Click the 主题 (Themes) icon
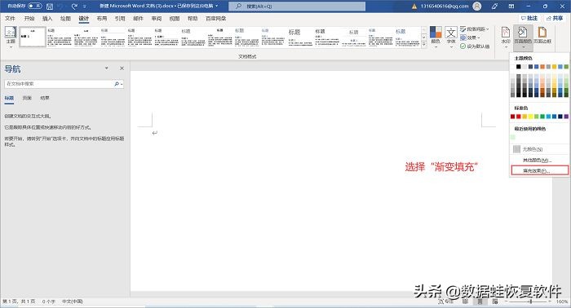 (11, 37)
